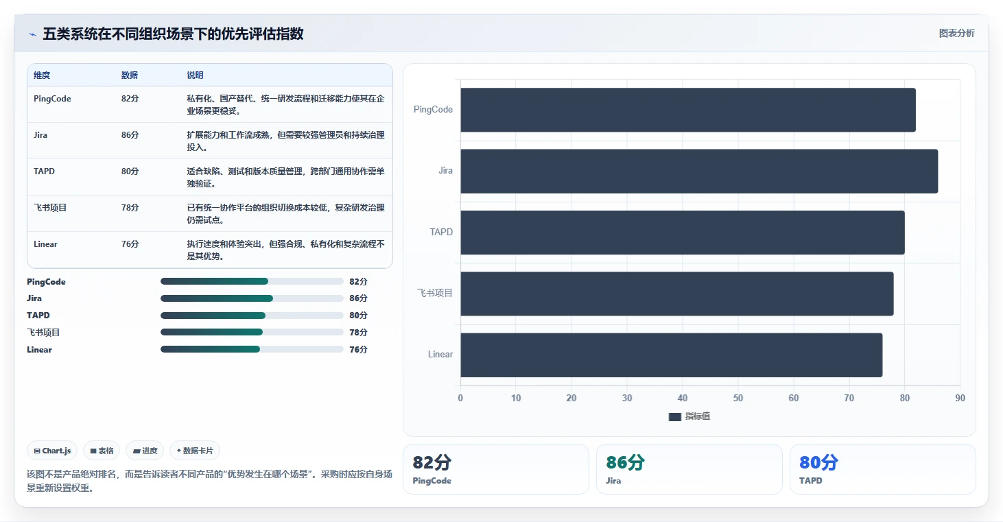The image size is (1003, 522).
Task: Select the Jira cell in the table
Action: (x=40, y=135)
